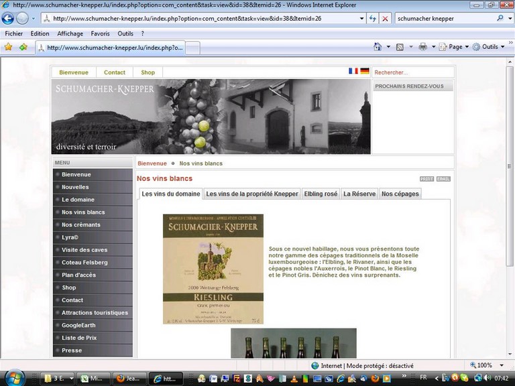Click the Liste de Prix sidebar link
The image size is (515, 386).
(79, 338)
